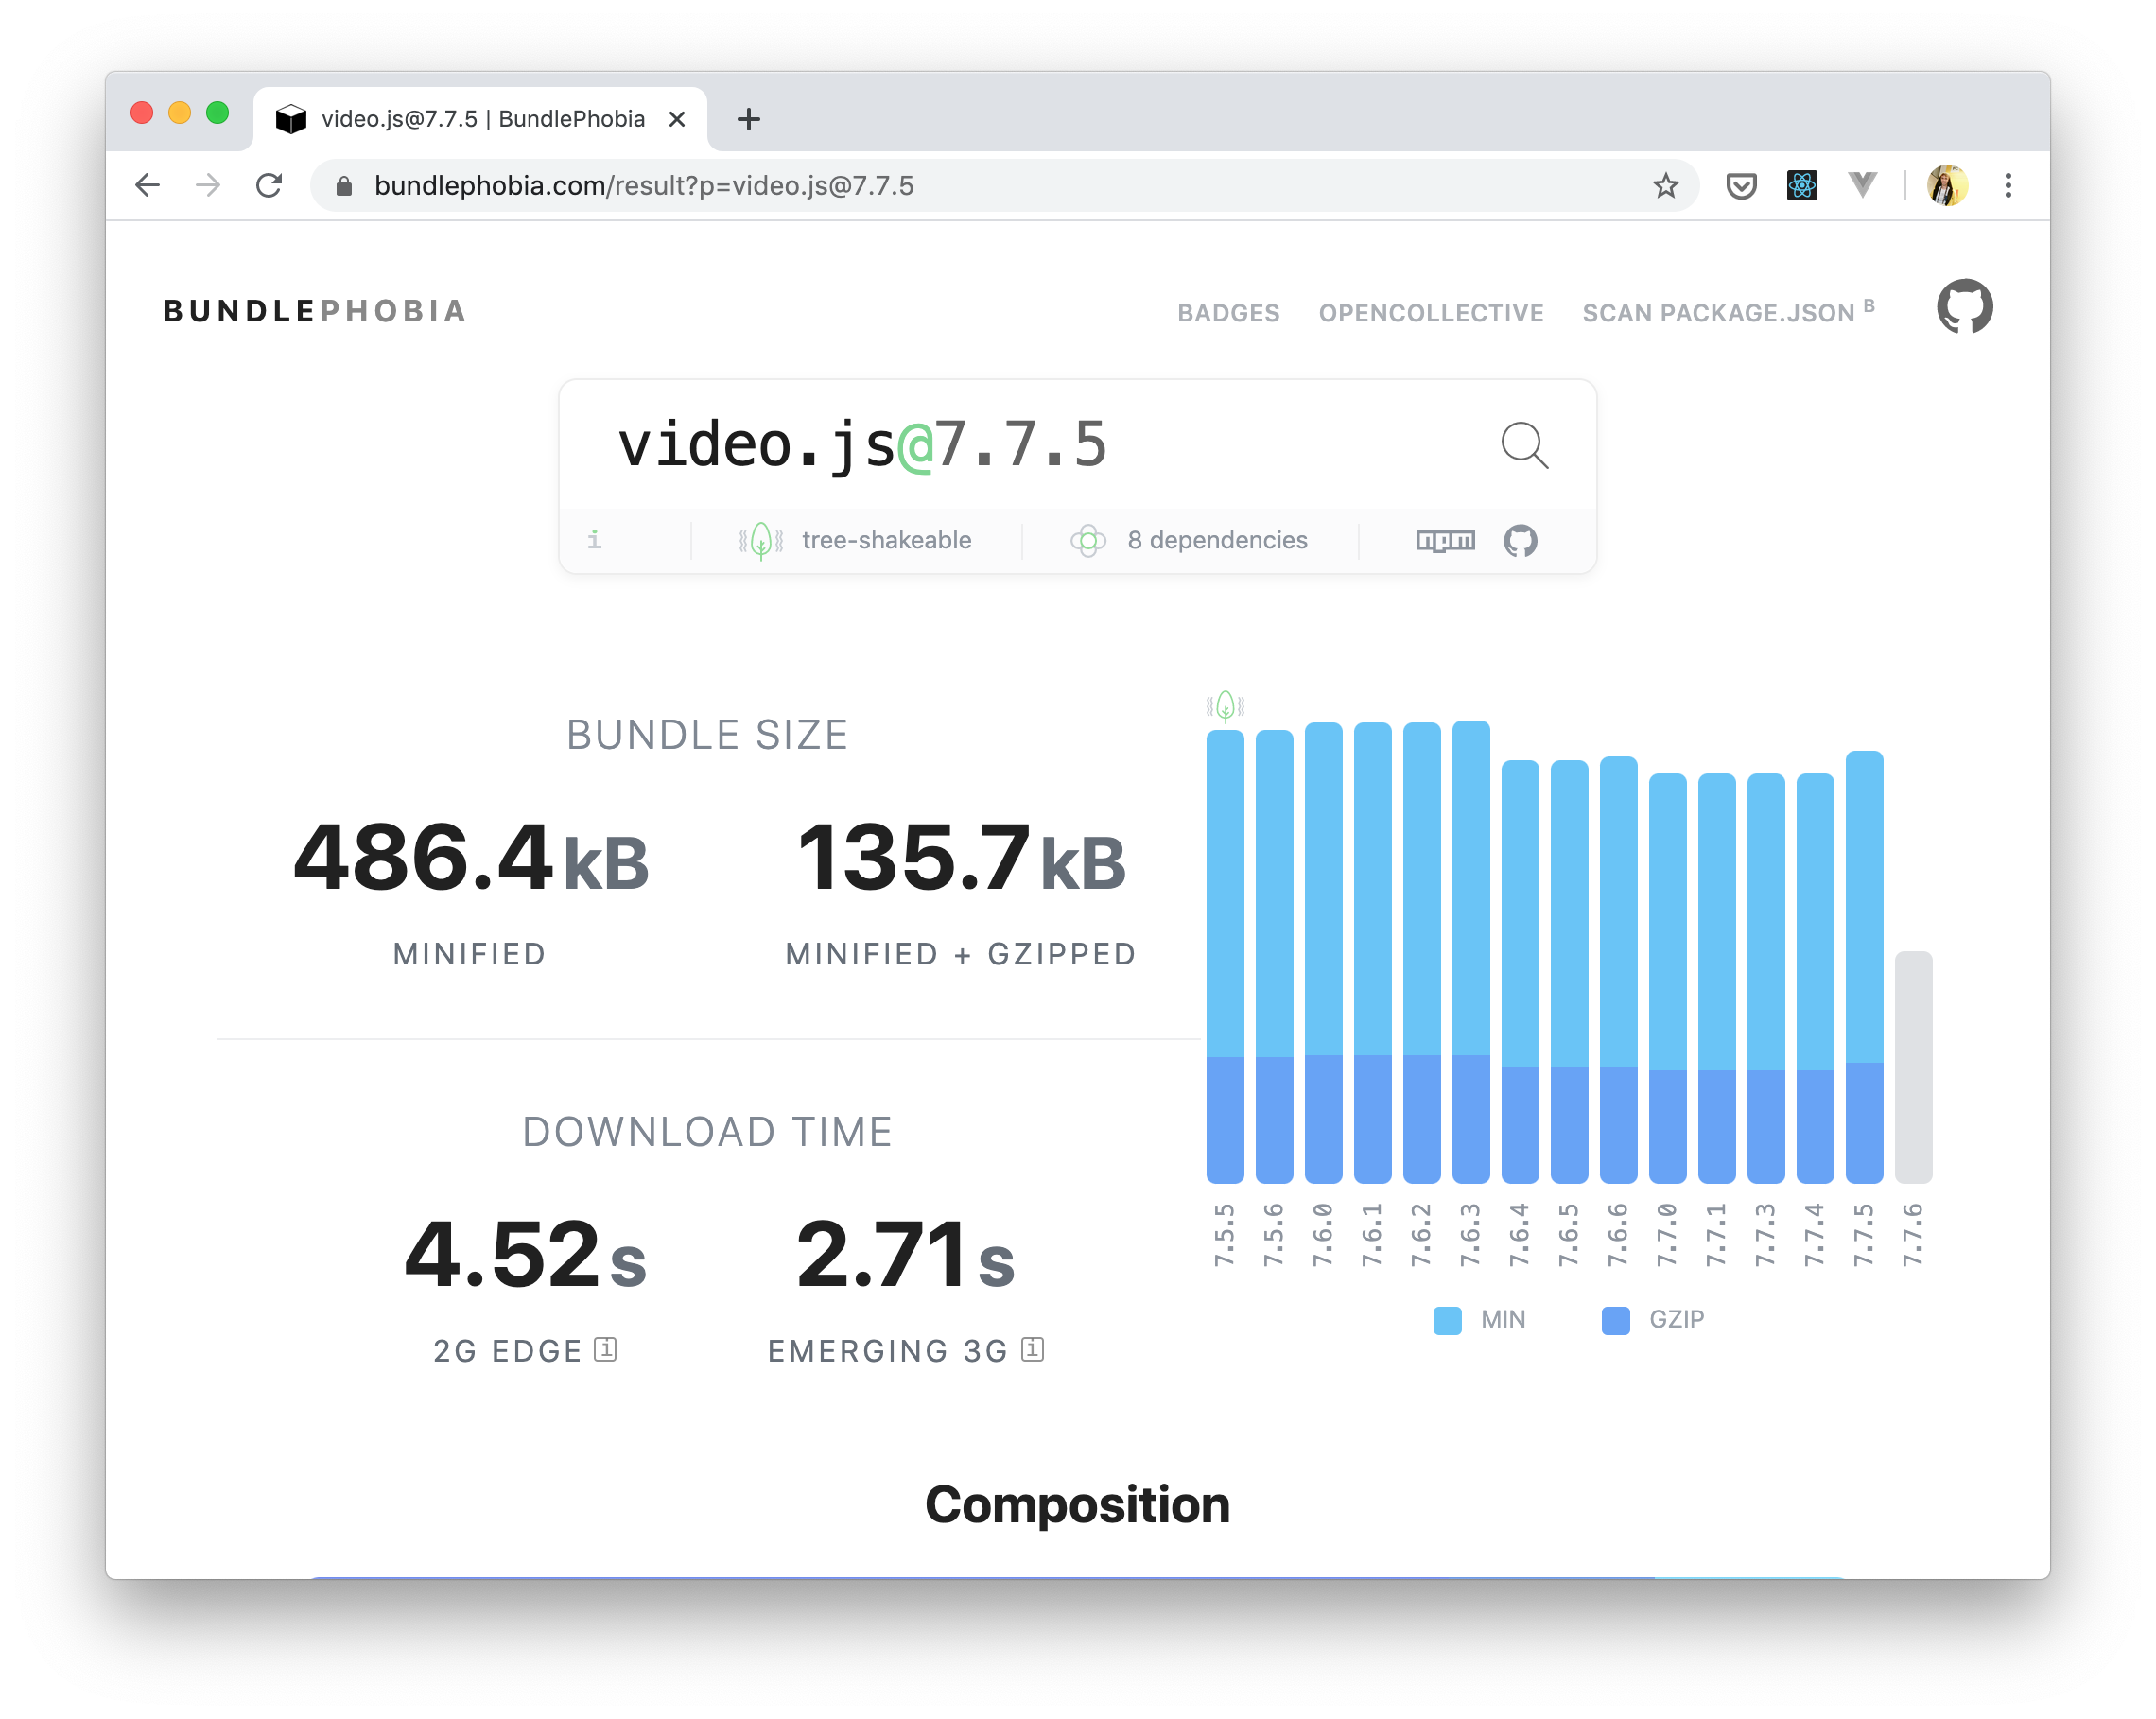
Task: Open the Badges page
Action: click(x=1228, y=313)
